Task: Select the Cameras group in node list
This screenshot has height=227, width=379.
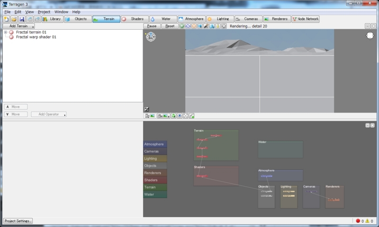Action: pos(155,151)
